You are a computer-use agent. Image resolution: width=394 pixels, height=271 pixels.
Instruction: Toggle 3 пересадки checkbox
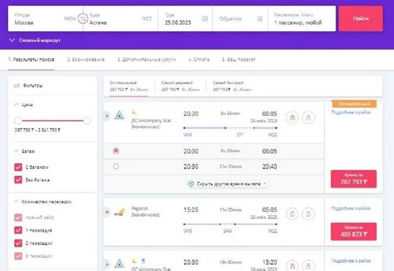(x=18, y=256)
